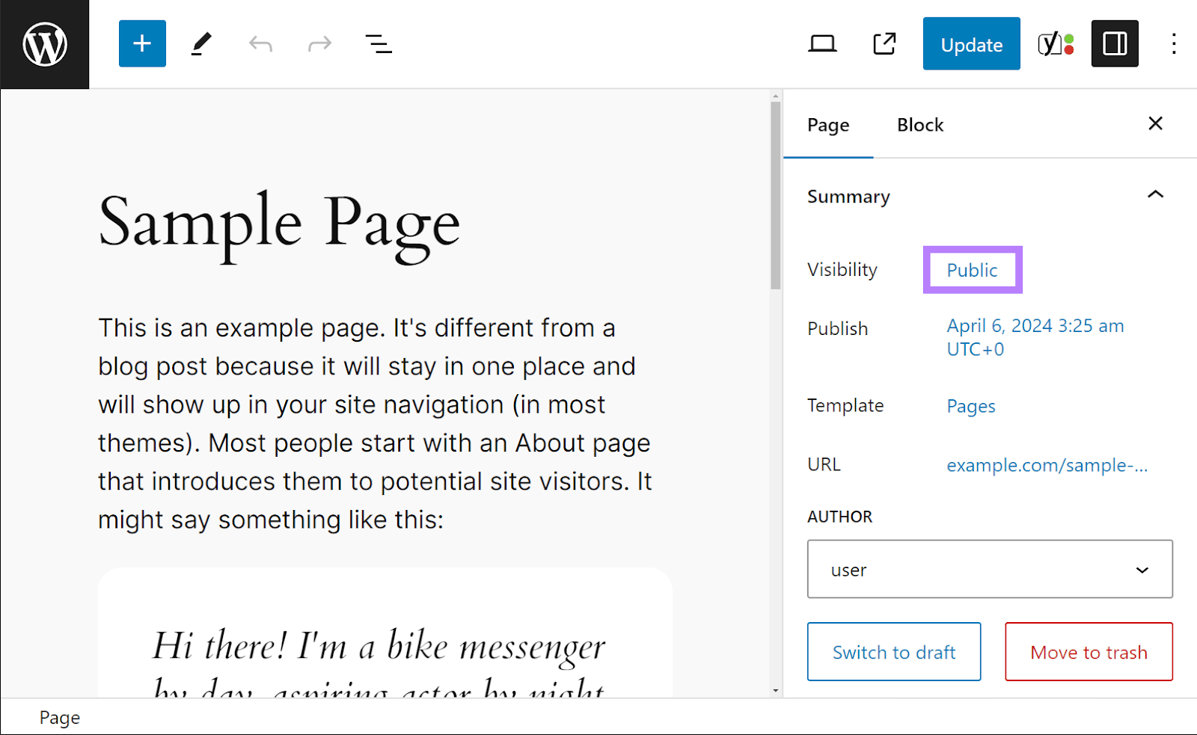Switch the page to draft

pos(893,651)
